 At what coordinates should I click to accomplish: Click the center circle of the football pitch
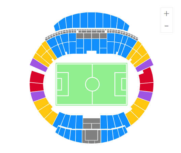pos(92,84)
